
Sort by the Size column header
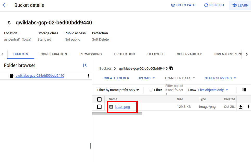(180, 99)
